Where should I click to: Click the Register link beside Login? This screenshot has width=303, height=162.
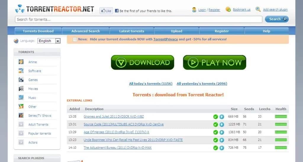click(214, 10)
